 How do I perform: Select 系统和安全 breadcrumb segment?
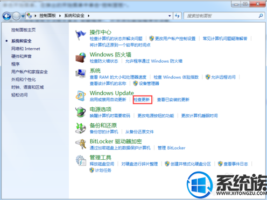[x=74, y=16]
